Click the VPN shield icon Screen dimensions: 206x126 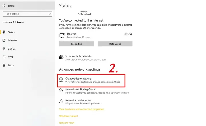pos(4,57)
